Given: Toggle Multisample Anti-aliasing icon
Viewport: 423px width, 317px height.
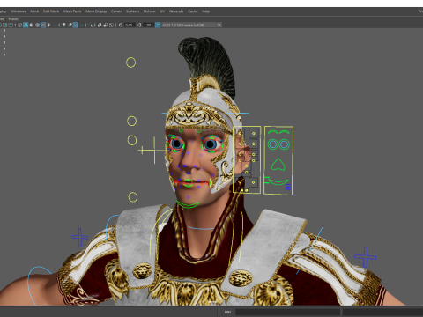Looking at the screenshot, I should click(x=76, y=25).
